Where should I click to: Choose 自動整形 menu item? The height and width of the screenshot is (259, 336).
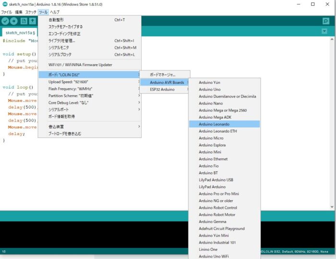[90, 20]
